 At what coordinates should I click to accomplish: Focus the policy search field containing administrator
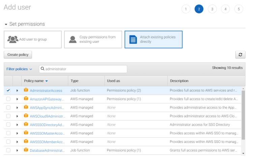(x=83, y=69)
